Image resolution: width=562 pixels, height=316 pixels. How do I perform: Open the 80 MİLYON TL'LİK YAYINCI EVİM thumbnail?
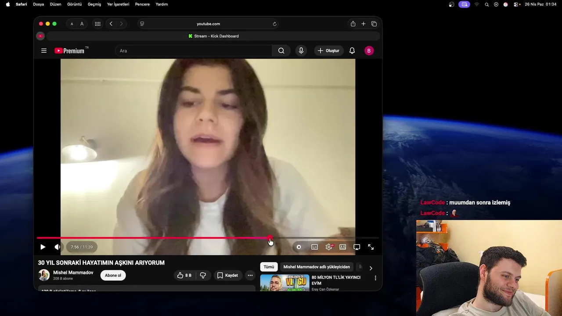pos(285,283)
